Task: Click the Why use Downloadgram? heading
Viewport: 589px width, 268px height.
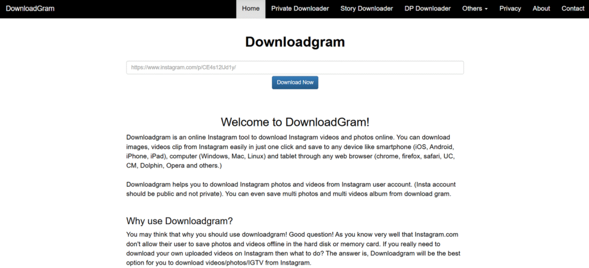Action: click(179, 221)
